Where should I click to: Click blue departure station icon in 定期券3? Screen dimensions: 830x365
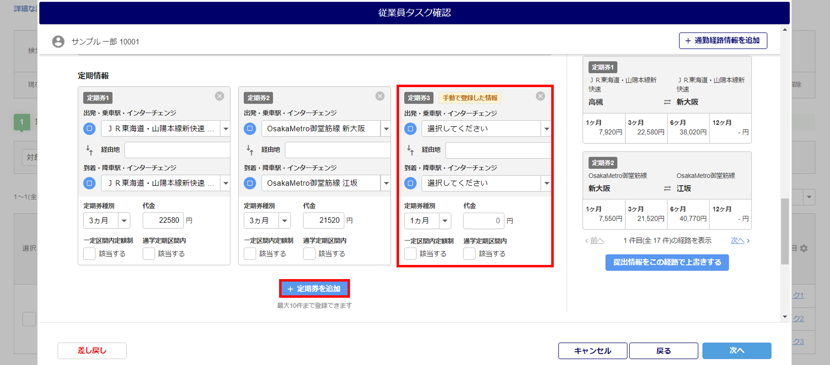tap(410, 128)
